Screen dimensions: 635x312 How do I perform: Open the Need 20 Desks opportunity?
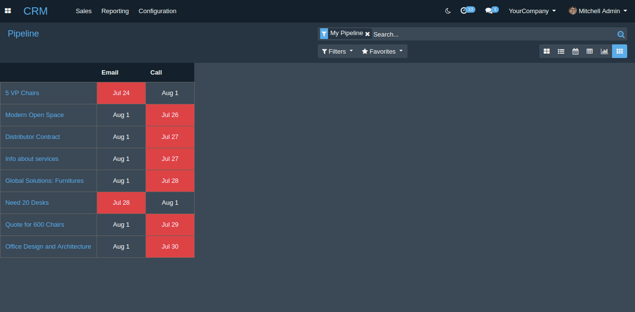(x=27, y=202)
